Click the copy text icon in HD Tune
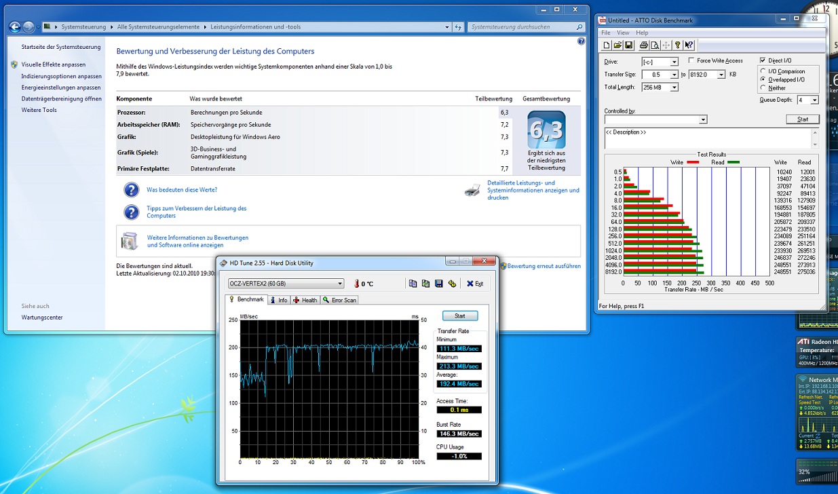The width and height of the screenshot is (838, 494). (413, 284)
